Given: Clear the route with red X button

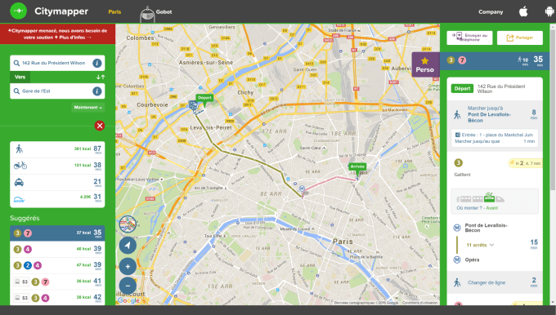Looking at the screenshot, I should [x=100, y=126].
